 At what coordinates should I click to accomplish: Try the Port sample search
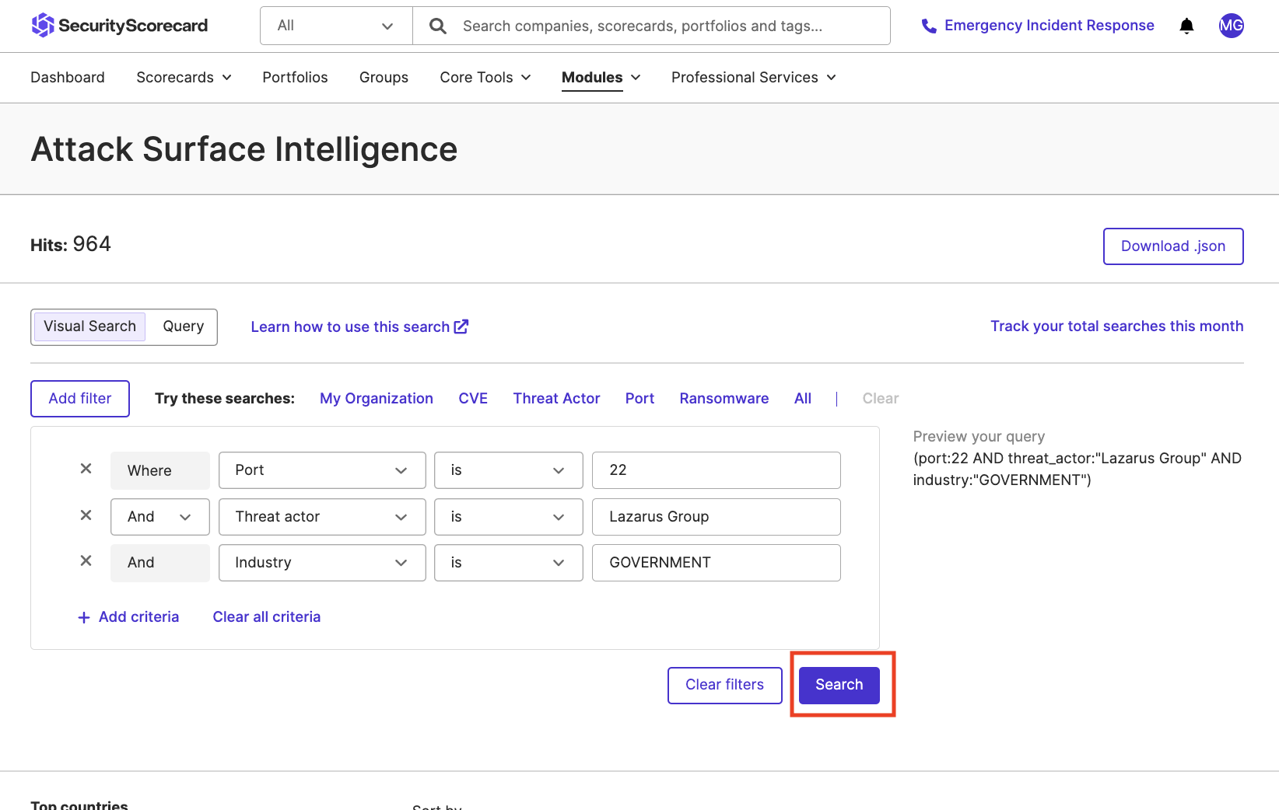(639, 399)
